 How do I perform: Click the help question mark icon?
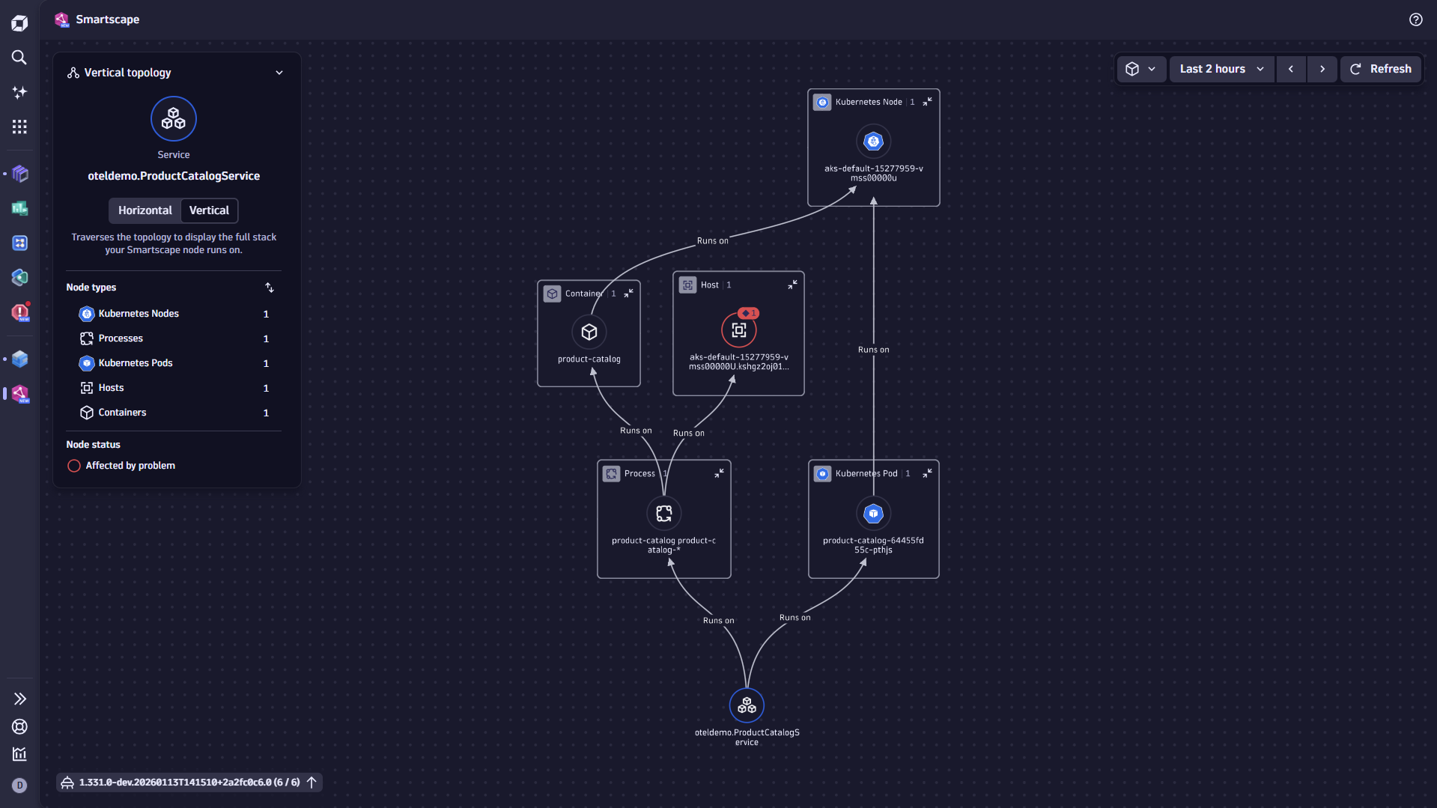click(x=1415, y=19)
